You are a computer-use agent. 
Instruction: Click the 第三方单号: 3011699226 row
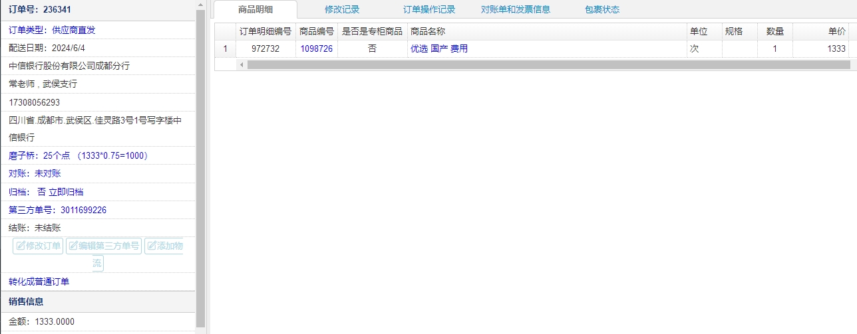pos(98,210)
